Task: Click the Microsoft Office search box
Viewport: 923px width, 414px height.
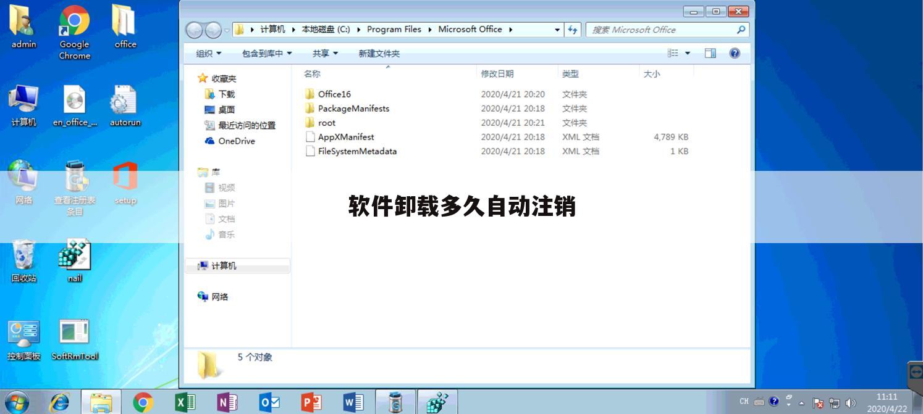Action: pyautogui.click(x=667, y=30)
